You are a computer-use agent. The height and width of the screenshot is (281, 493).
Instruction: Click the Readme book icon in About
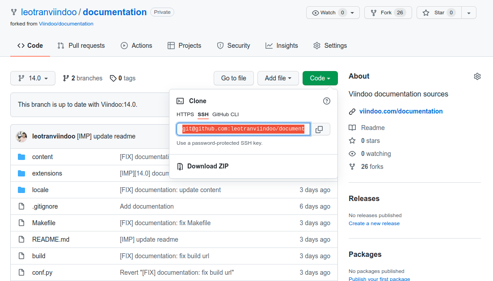[352, 128]
